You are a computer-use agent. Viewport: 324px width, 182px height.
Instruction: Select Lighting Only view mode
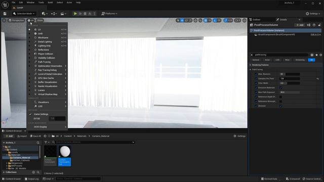[47, 46]
